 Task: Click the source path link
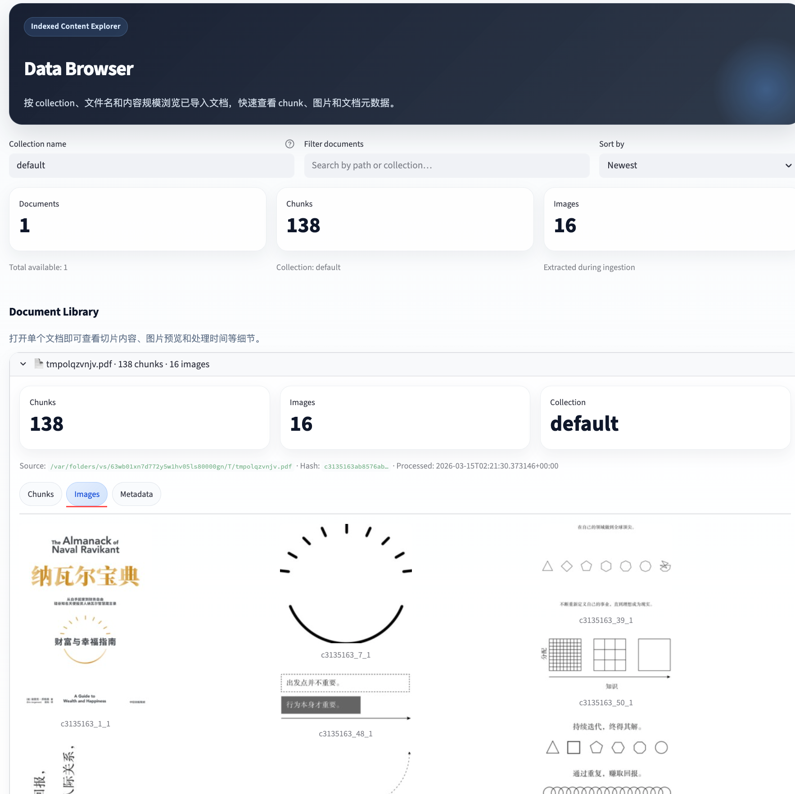click(170, 466)
